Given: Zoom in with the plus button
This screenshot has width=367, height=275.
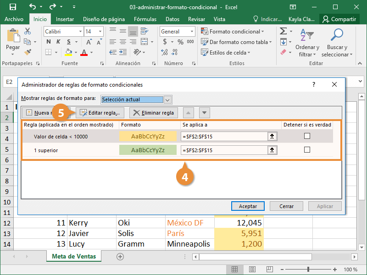Looking at the screenshot, I should coord(335,269).
